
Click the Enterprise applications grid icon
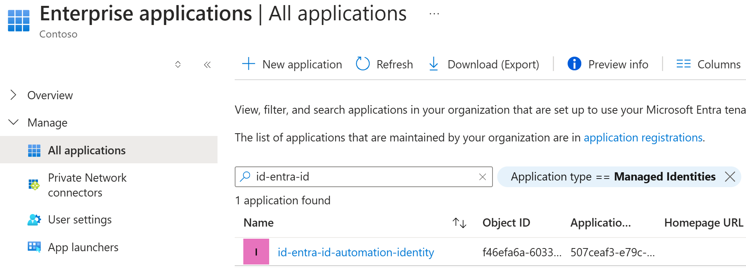coord(19,20)
